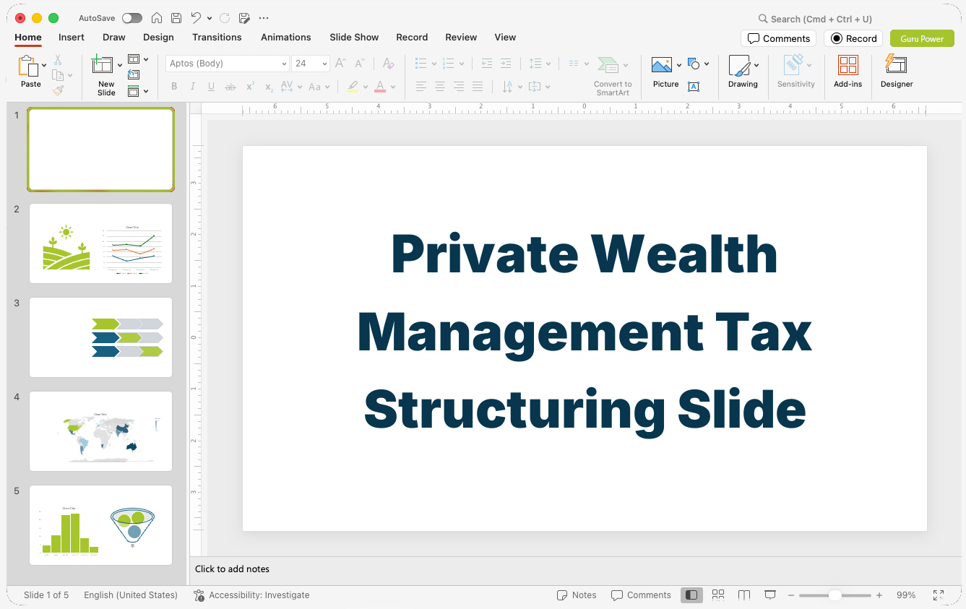Toggle Subscript formatting
The image size is (966, 609).
(x=269, y=87)
